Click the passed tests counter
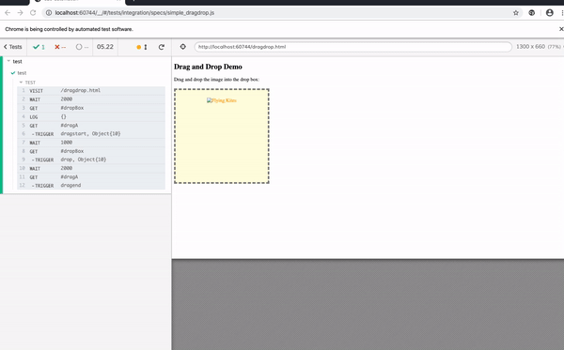This screenshot has height=350, width=564. (x=39, y=47)
